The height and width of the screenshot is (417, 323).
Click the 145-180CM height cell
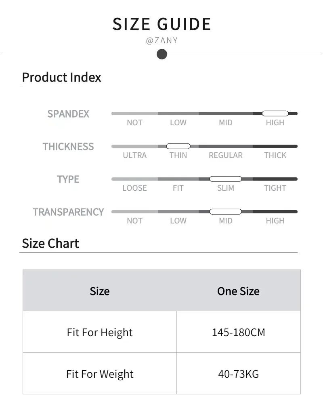(238, 332)
